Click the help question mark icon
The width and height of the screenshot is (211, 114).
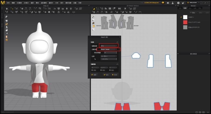tap(178, 3)
